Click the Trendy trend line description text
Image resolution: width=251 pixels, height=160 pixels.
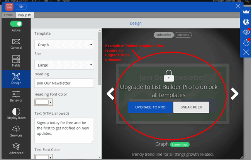(x=172, y=154)
